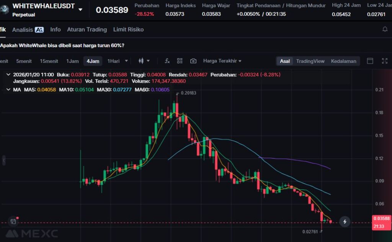Open the Aturan Trading tab

[87, 29]
